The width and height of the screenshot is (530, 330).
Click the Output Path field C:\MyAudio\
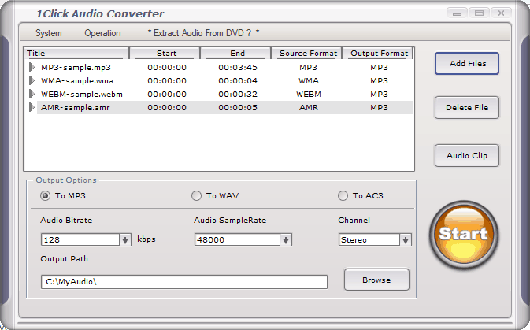click(x=184, y=282)
